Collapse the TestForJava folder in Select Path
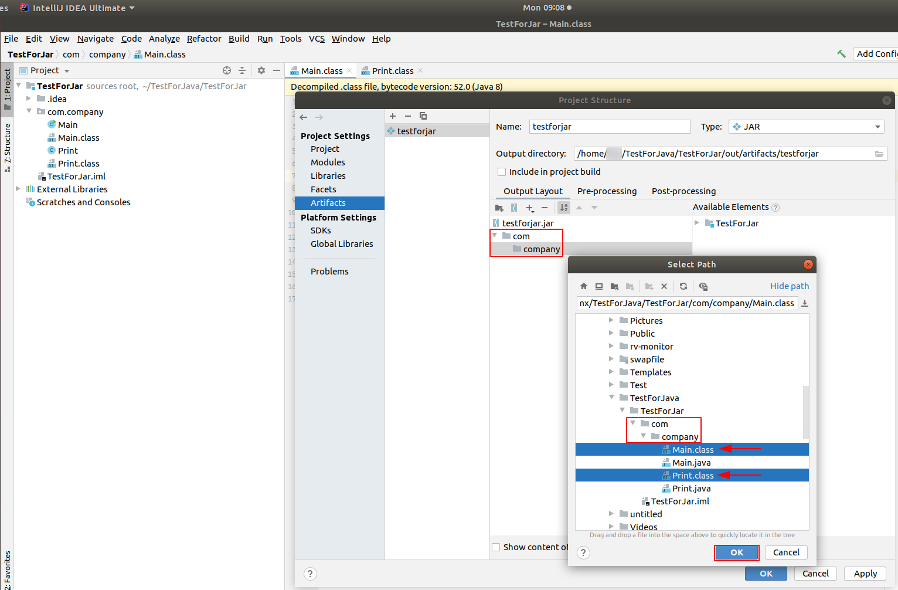898x590 pixels. tap(611, 398)
